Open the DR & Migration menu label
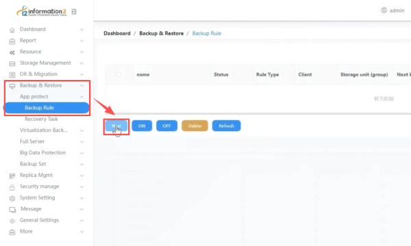The image size is (411, 246). pyautogui.click(x=38, y=74)
